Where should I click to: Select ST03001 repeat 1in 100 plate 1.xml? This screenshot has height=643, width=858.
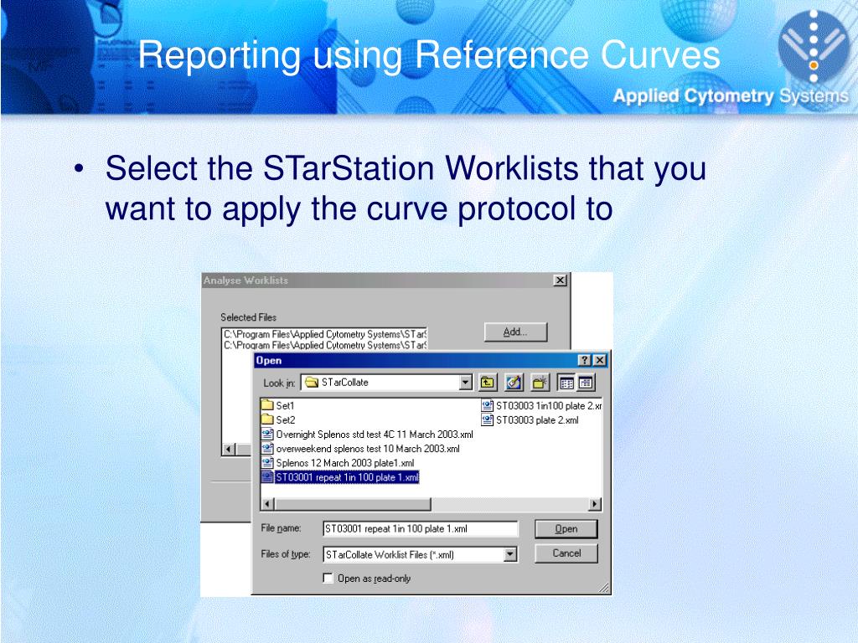[340, 477]
